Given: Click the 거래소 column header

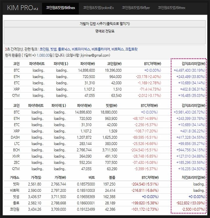Looking at the screenshot, I should (15, 177).
